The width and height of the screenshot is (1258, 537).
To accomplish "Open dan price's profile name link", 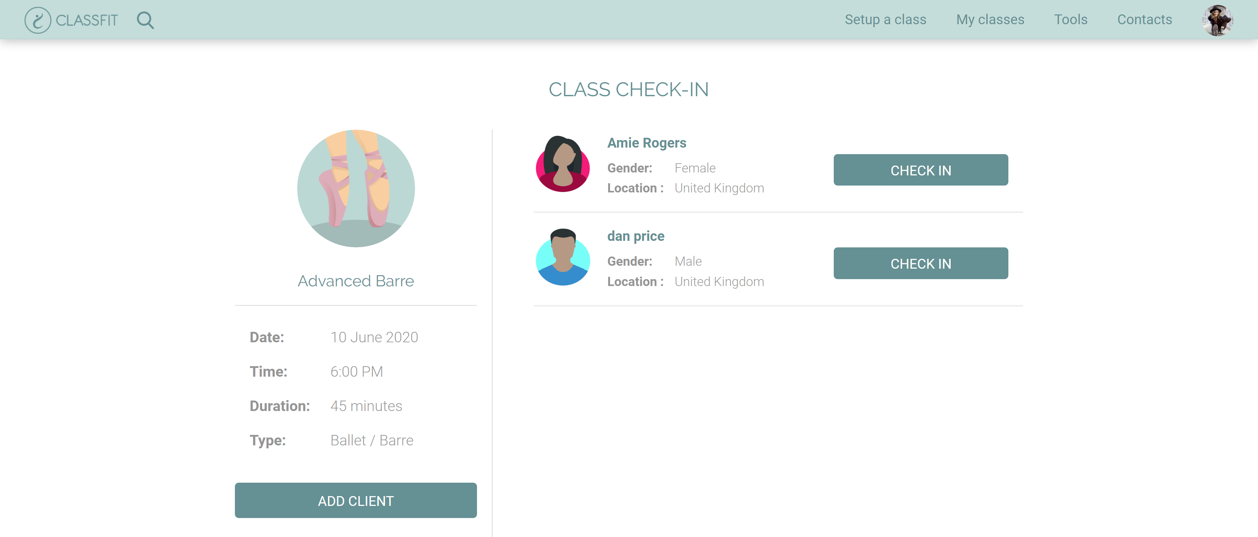I will point(635,236).
